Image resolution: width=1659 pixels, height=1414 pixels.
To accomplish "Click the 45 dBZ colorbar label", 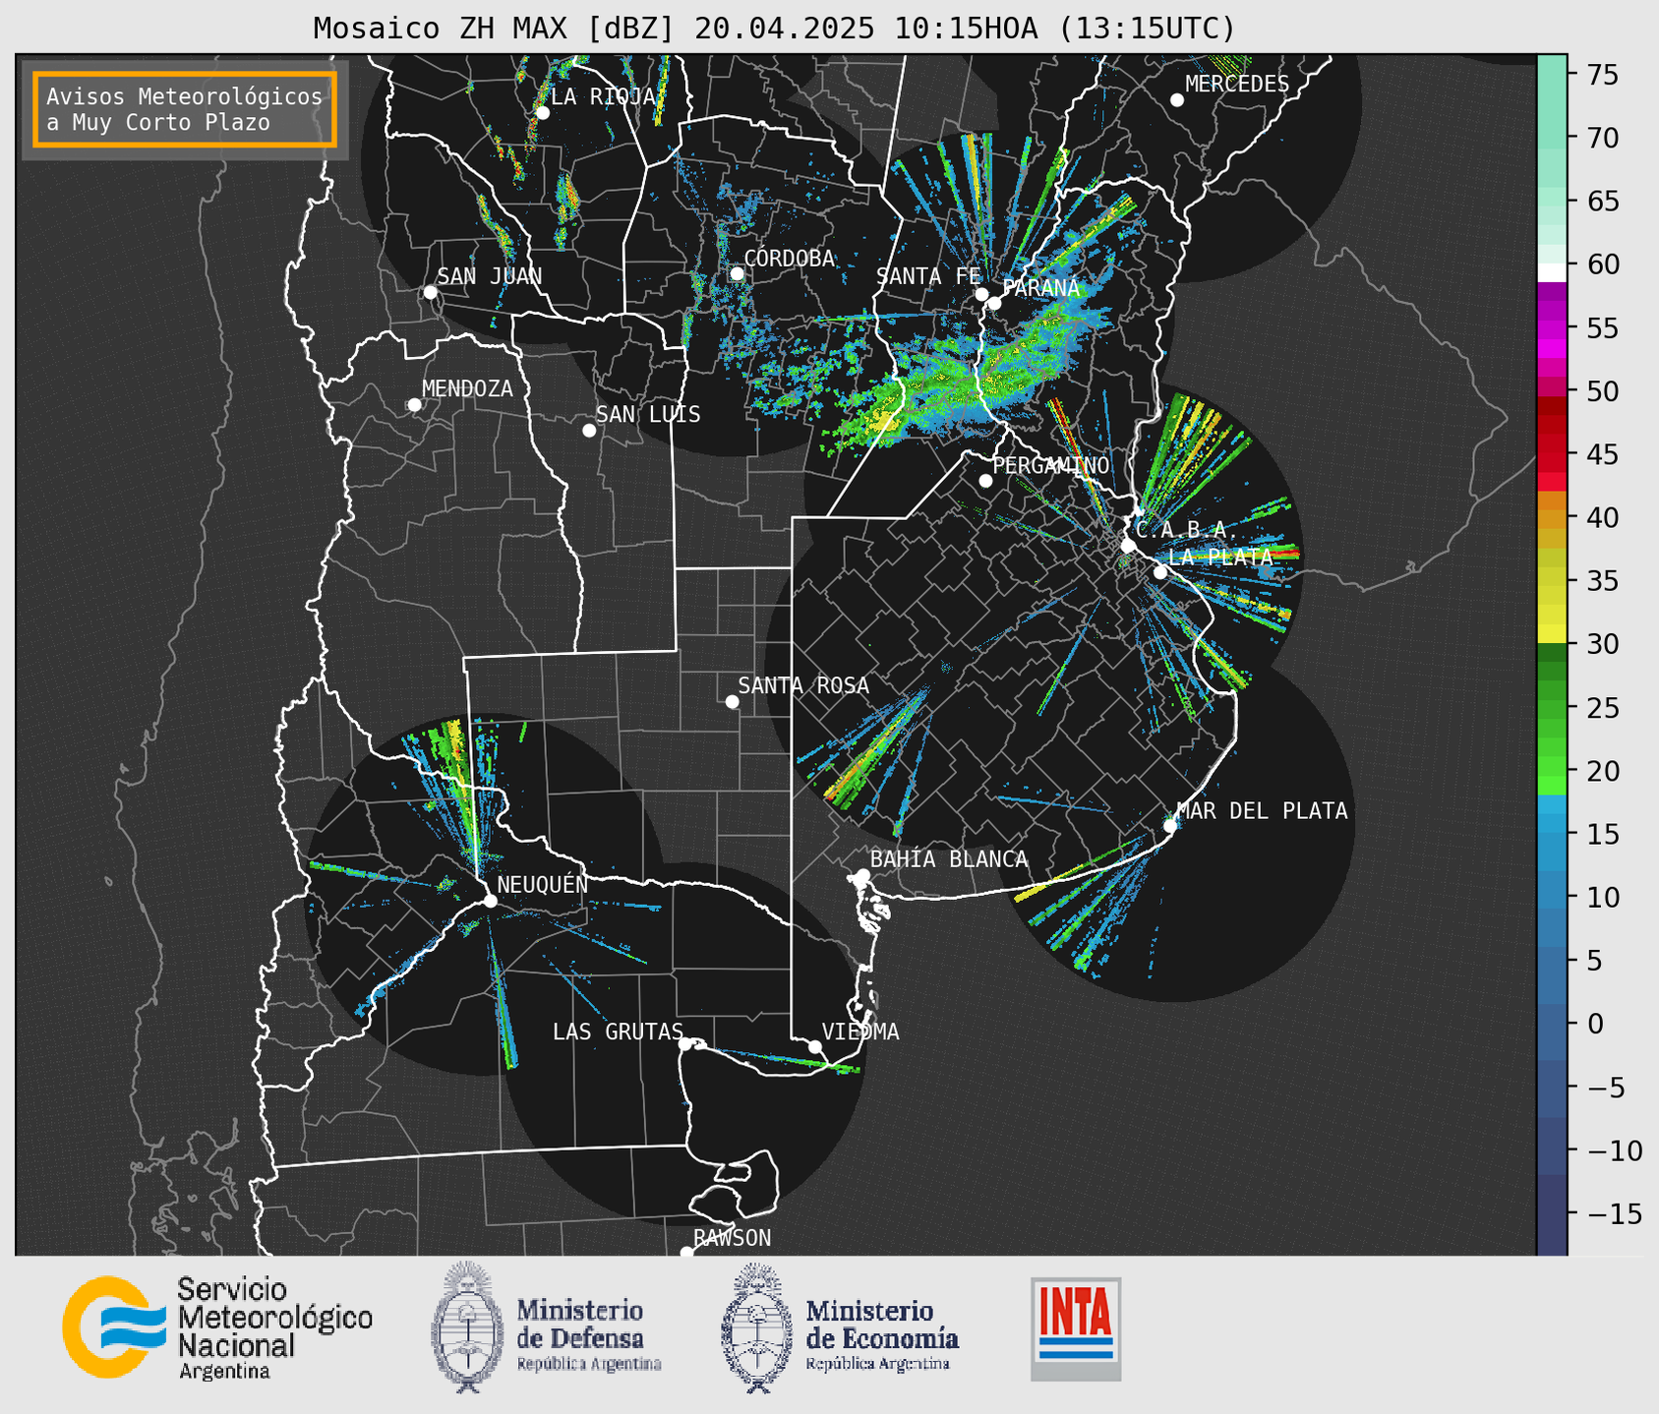I will point(1603,454).
